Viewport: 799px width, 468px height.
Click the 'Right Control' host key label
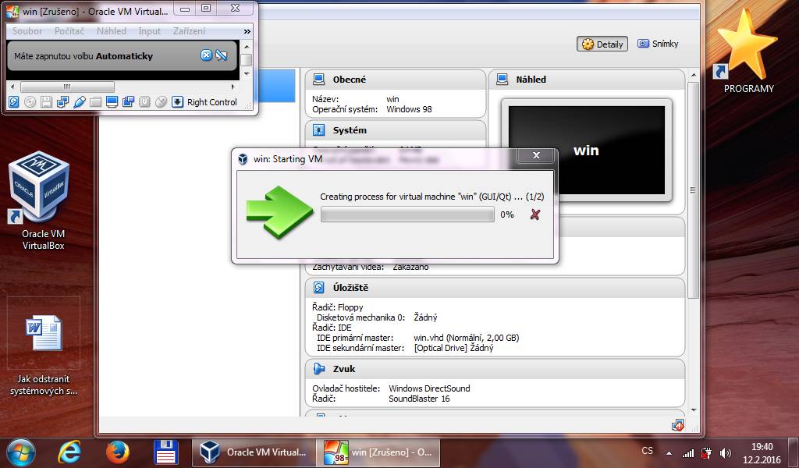point(212,102)
